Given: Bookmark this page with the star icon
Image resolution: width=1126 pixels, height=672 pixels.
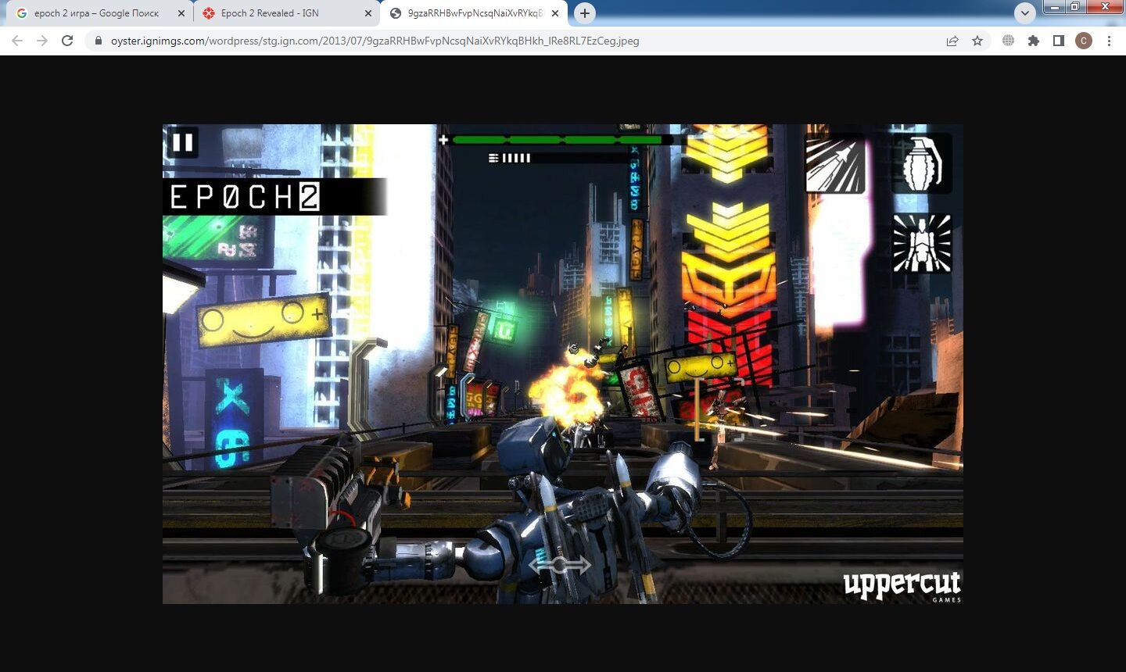Looking at the screenshot, I should pyautogui.click(x=977, y=41).
